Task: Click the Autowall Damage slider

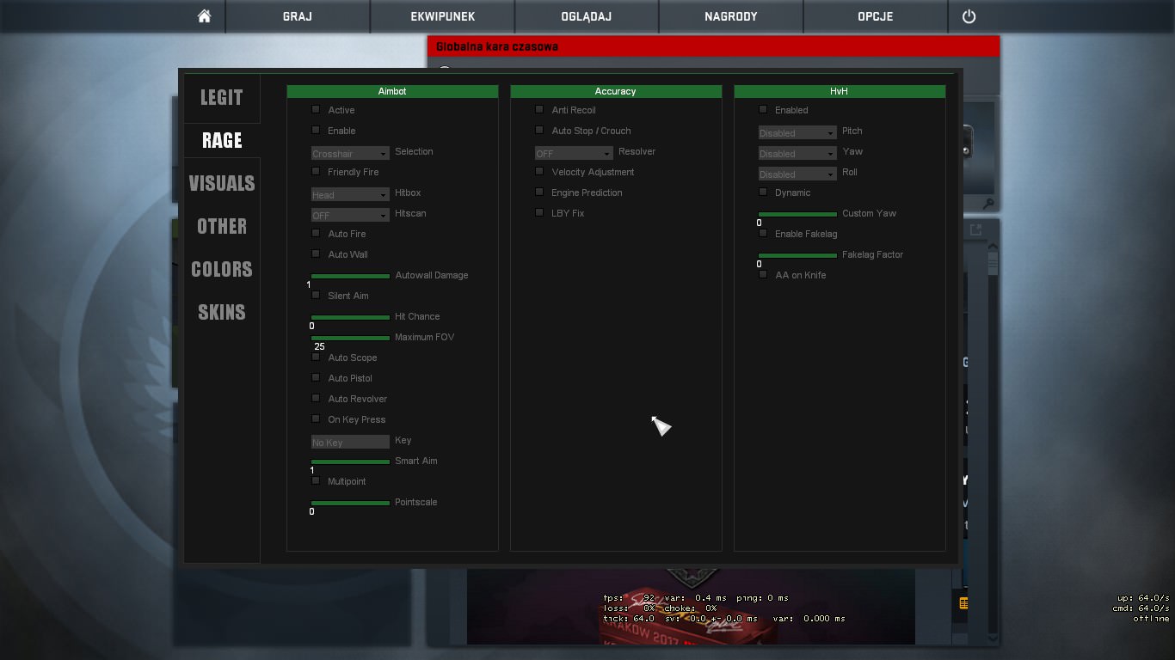Action: point(350,276)
